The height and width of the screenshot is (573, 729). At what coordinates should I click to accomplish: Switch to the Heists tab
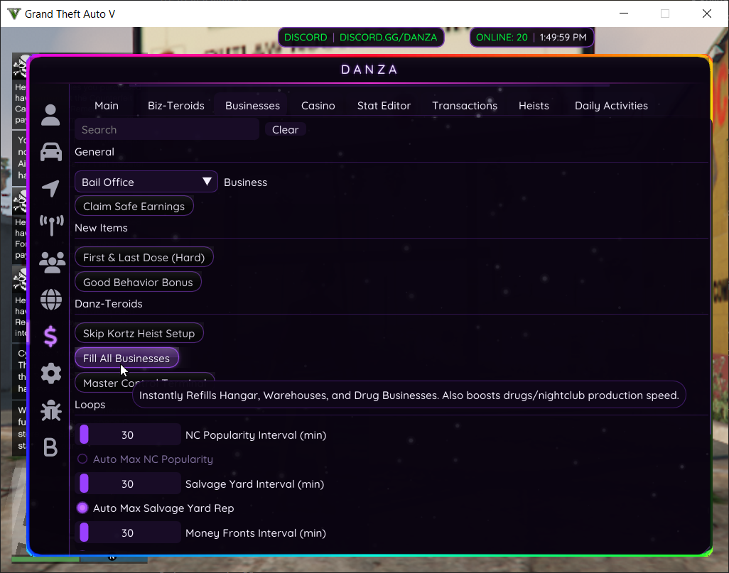(x=534, y=106)
